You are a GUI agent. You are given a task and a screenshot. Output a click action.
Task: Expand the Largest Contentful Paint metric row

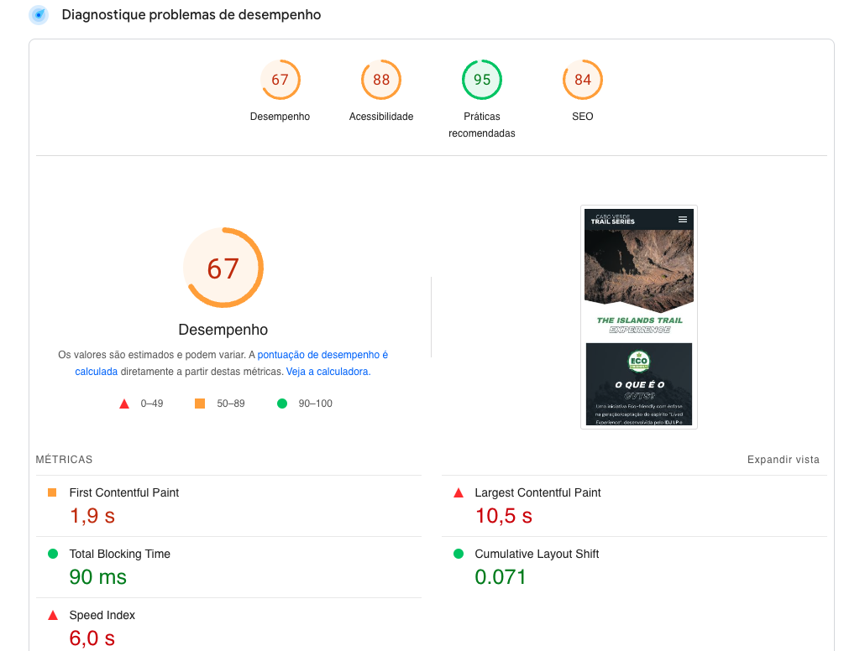[x=537, y=493]
